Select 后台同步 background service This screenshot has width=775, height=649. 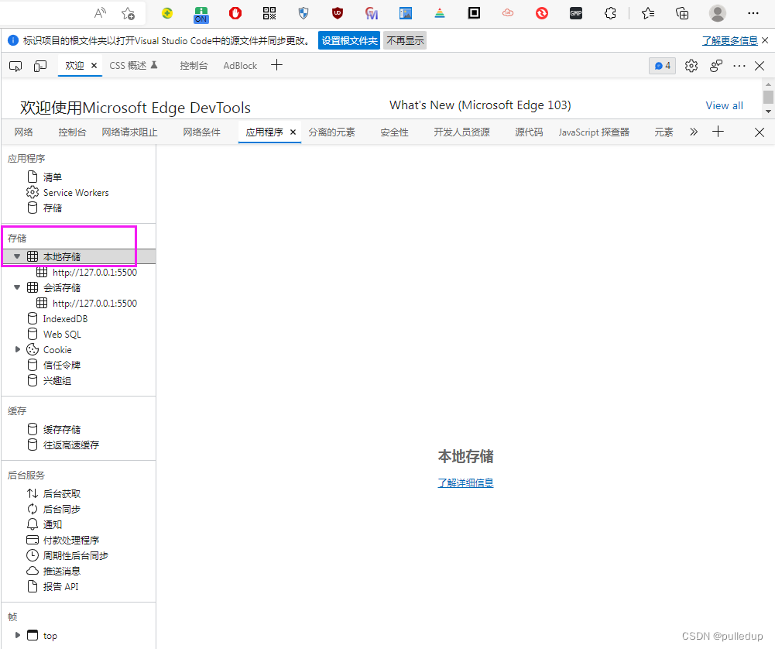coord(61,509)
